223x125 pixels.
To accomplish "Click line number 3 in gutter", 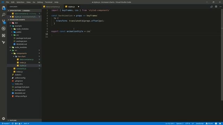I will coord(47,16).
